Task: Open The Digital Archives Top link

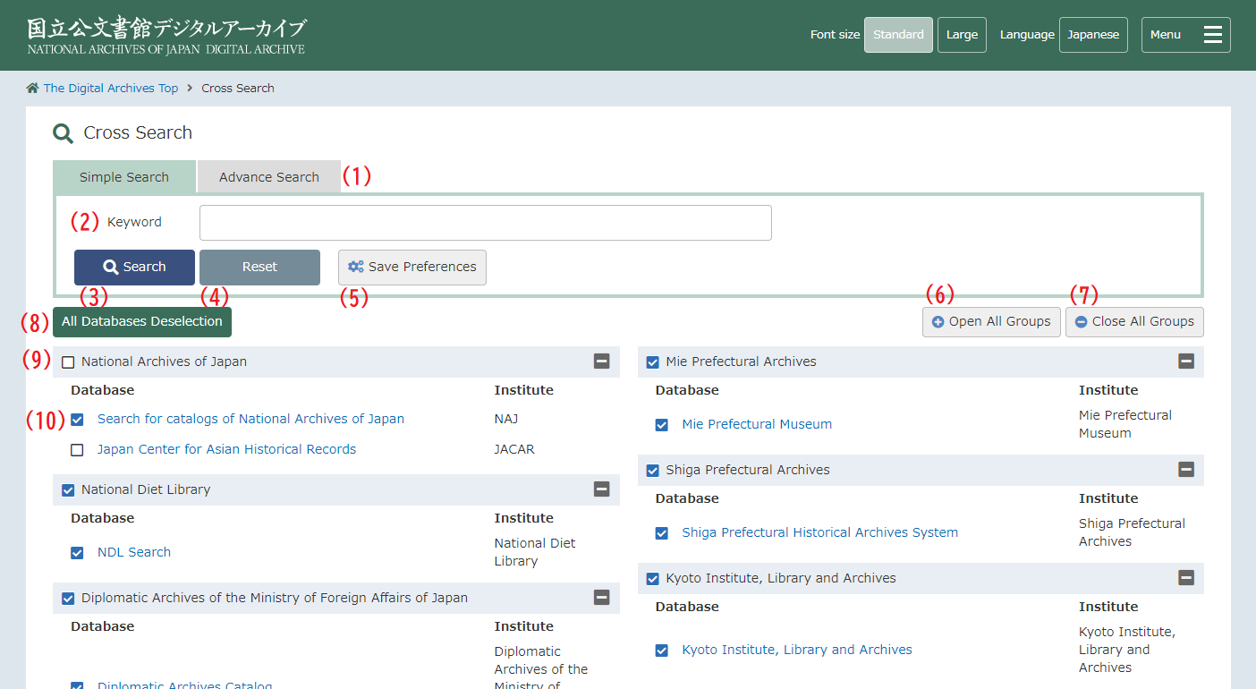Action: tap(111, 88)
